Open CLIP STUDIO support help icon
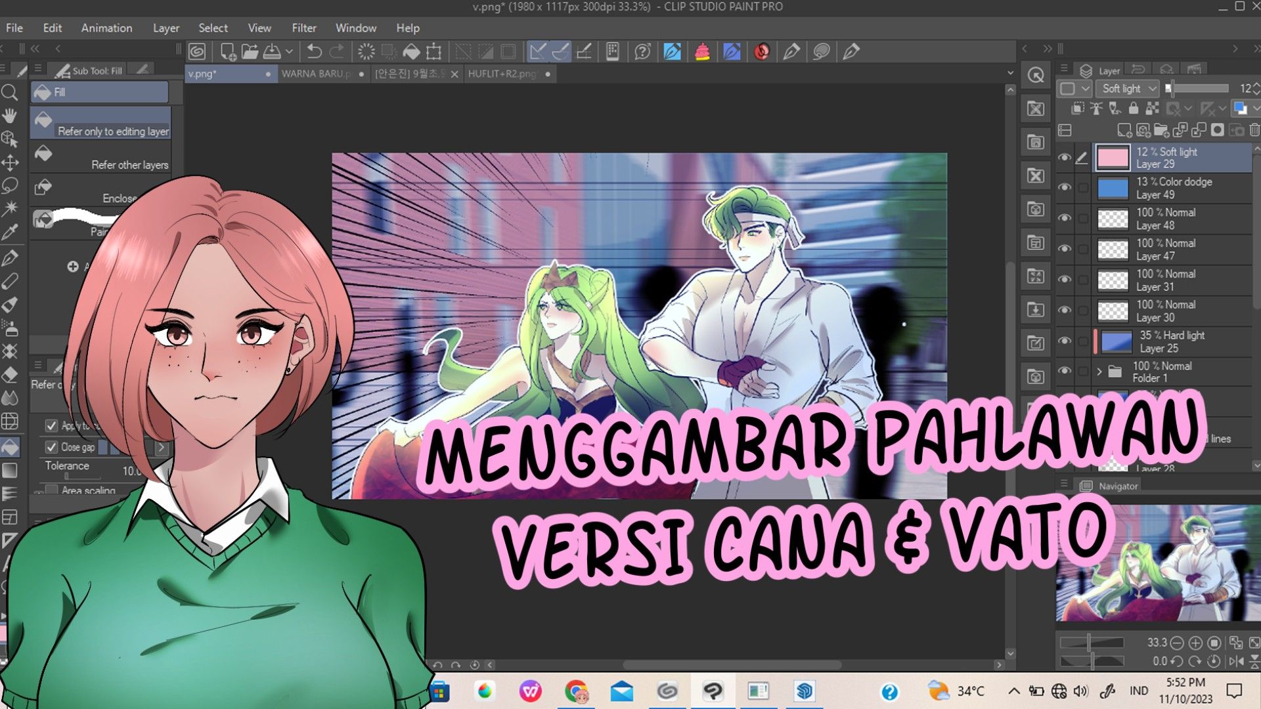Screen dimensions: 1261x709 [x=642, y=51]
